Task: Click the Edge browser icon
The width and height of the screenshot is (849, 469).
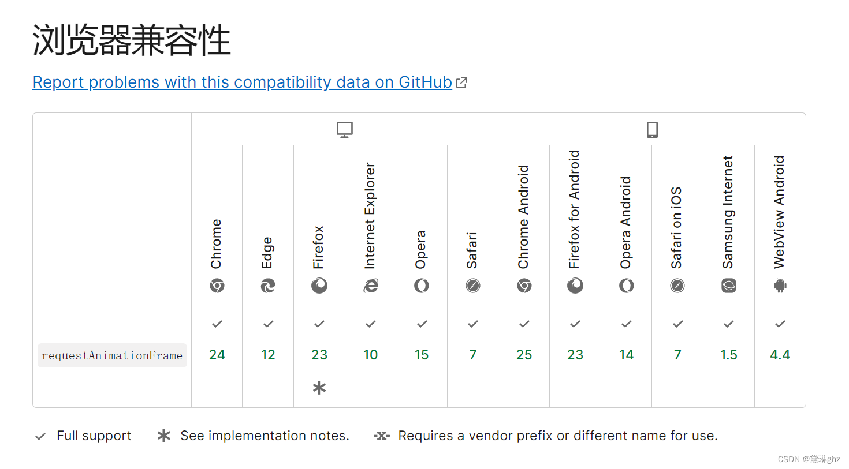Action: pos(268,285)
